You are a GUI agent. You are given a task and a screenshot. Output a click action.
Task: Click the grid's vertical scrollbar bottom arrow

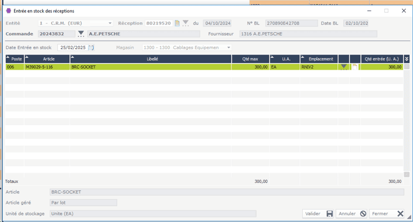[x=407, y=175]
